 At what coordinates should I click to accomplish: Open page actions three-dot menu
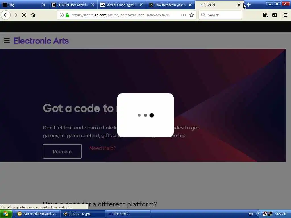(x=183, y=15)
